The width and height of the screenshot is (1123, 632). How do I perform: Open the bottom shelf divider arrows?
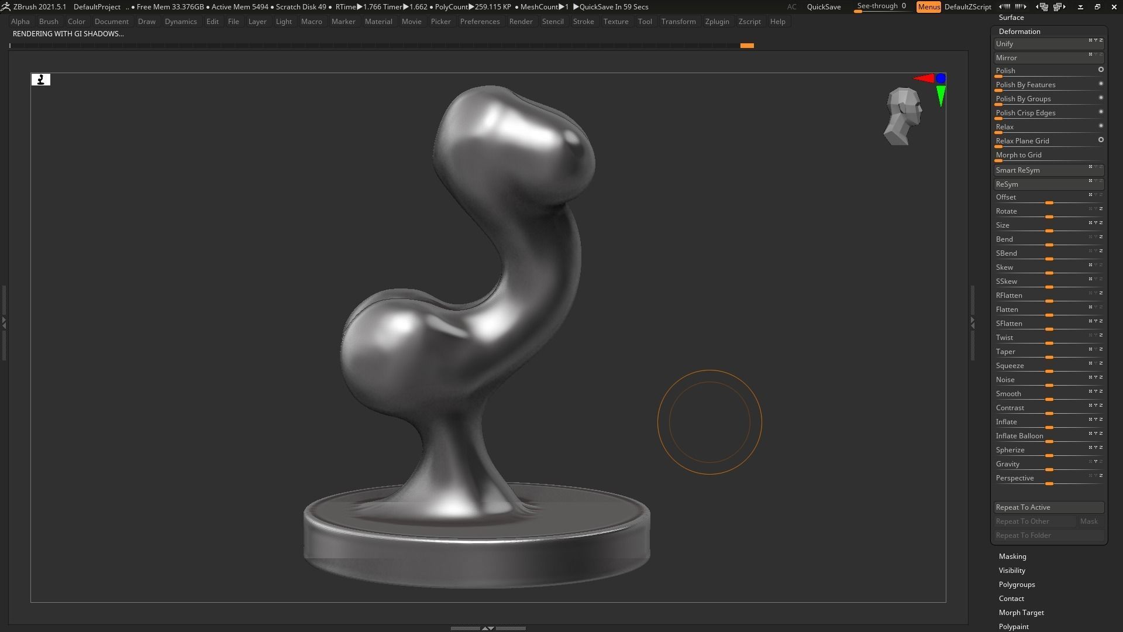point(488,628)
